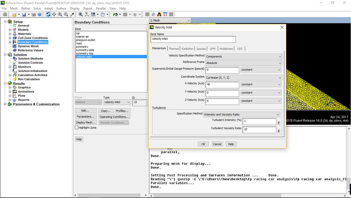Click the arrange workspace layout icon
351x198 pixels.
click(x=93, y=14)
